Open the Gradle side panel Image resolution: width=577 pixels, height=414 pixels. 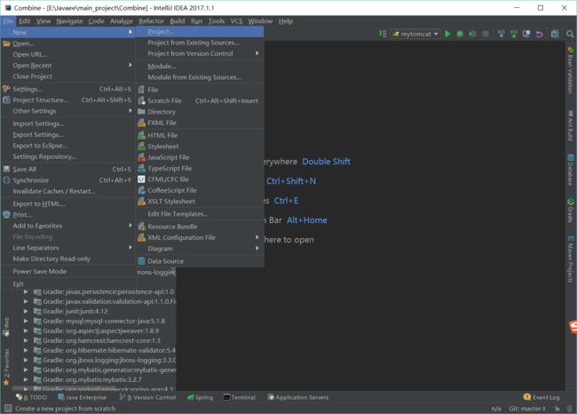[570, 211]
